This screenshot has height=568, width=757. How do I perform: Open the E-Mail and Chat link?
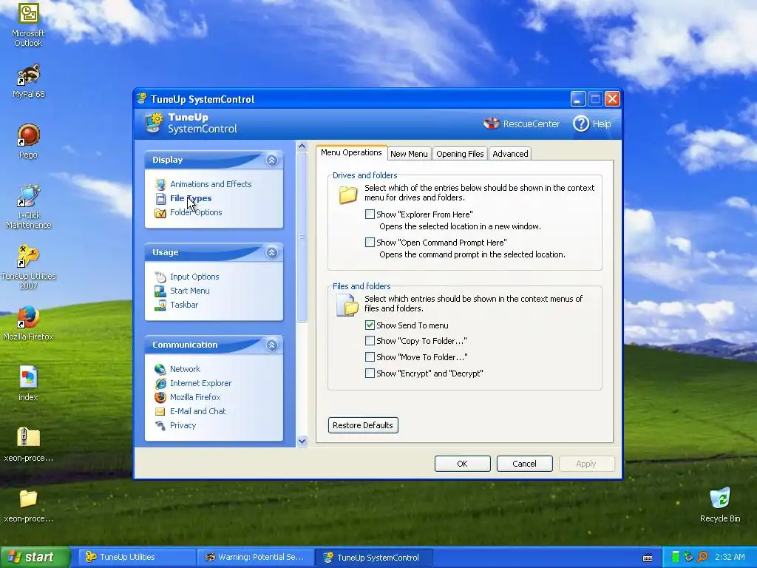click(198, 411)
